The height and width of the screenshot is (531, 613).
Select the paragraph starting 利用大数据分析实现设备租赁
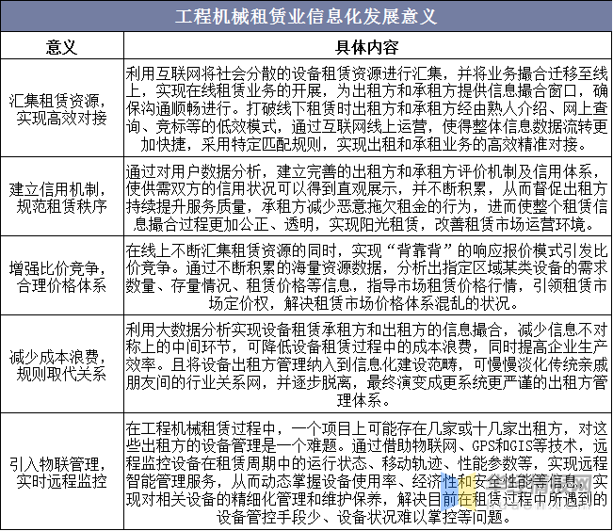pyautogui.click(x=367, y=365)
